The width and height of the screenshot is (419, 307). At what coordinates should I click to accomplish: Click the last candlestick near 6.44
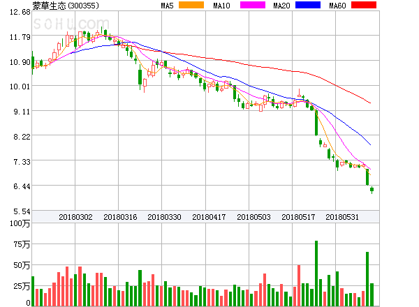372,189
